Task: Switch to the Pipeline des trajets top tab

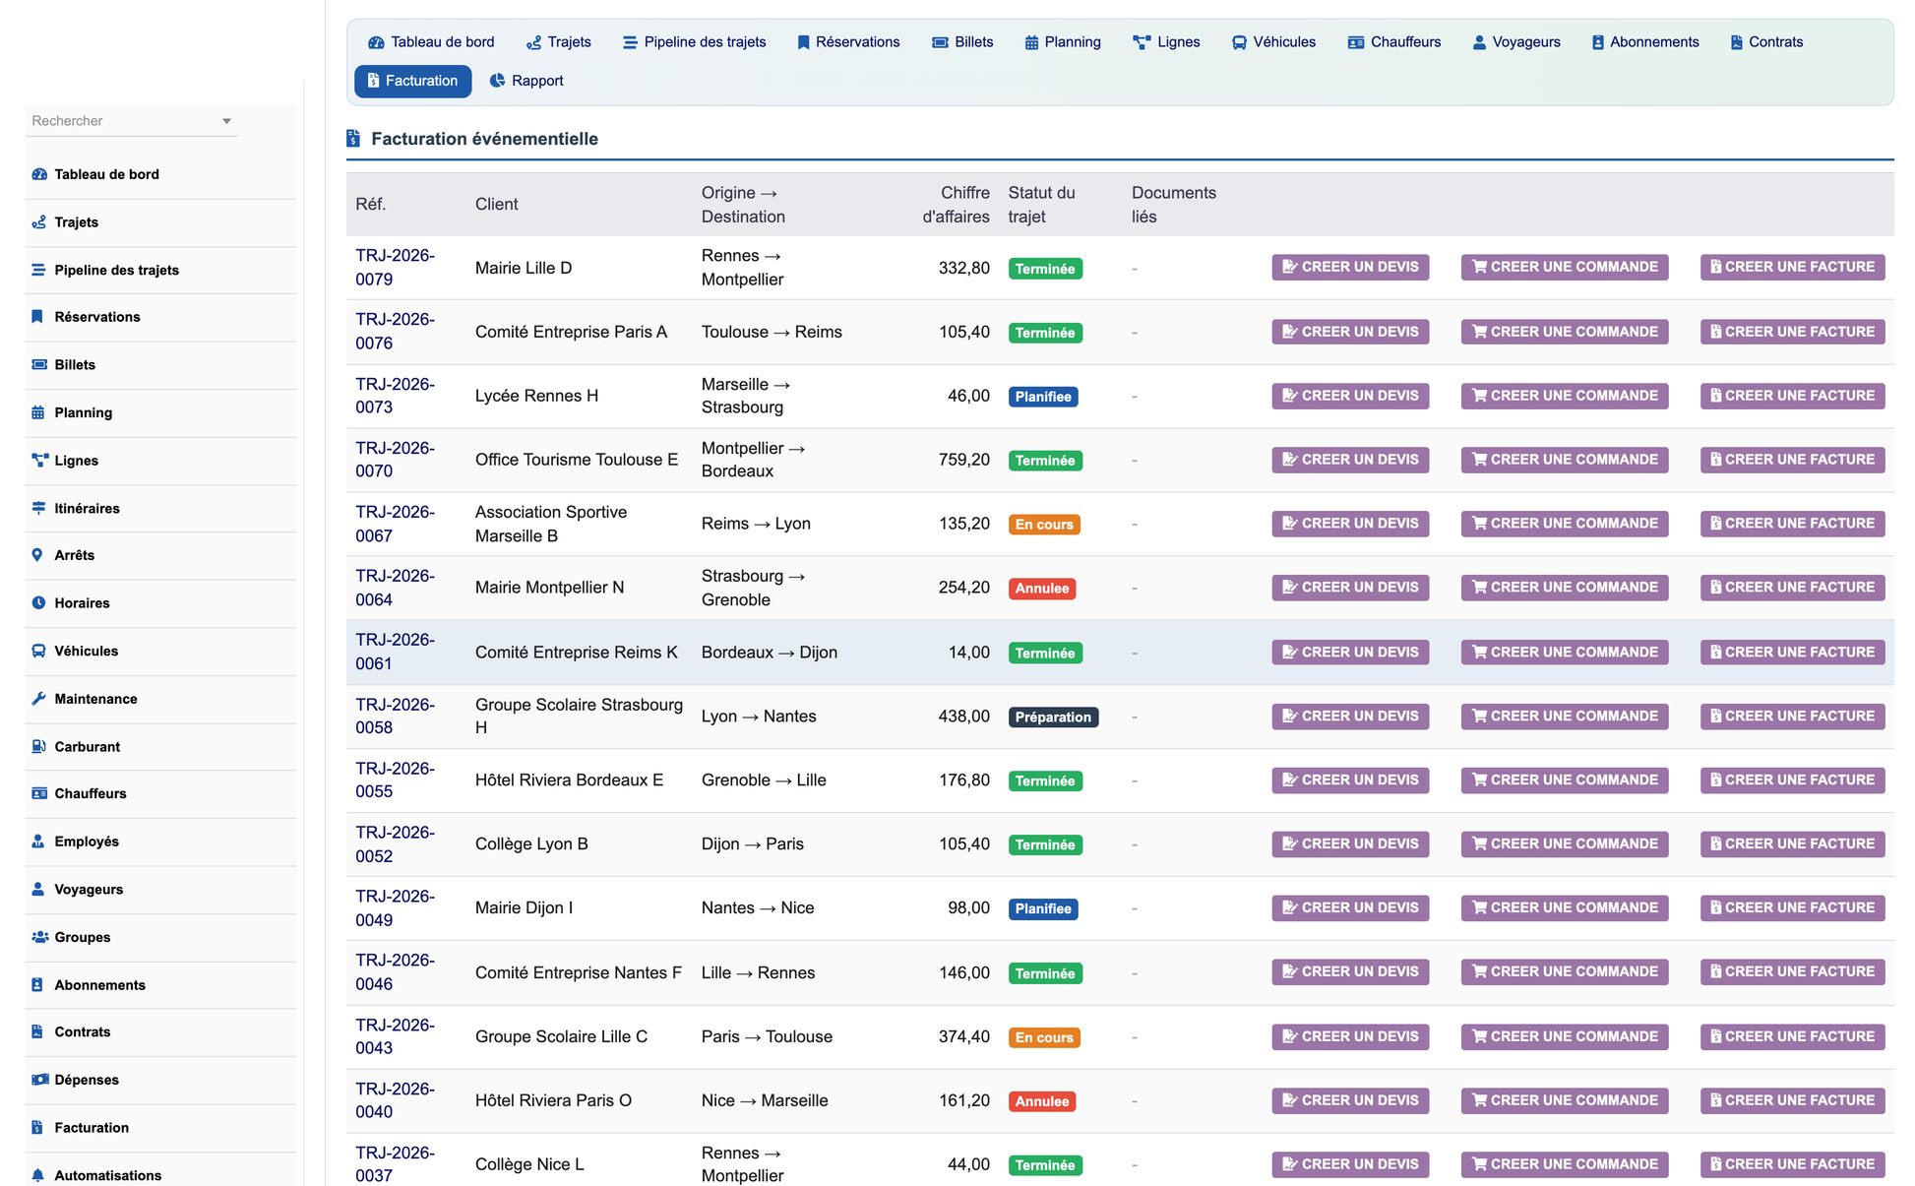Action: [x=695, y=42]
